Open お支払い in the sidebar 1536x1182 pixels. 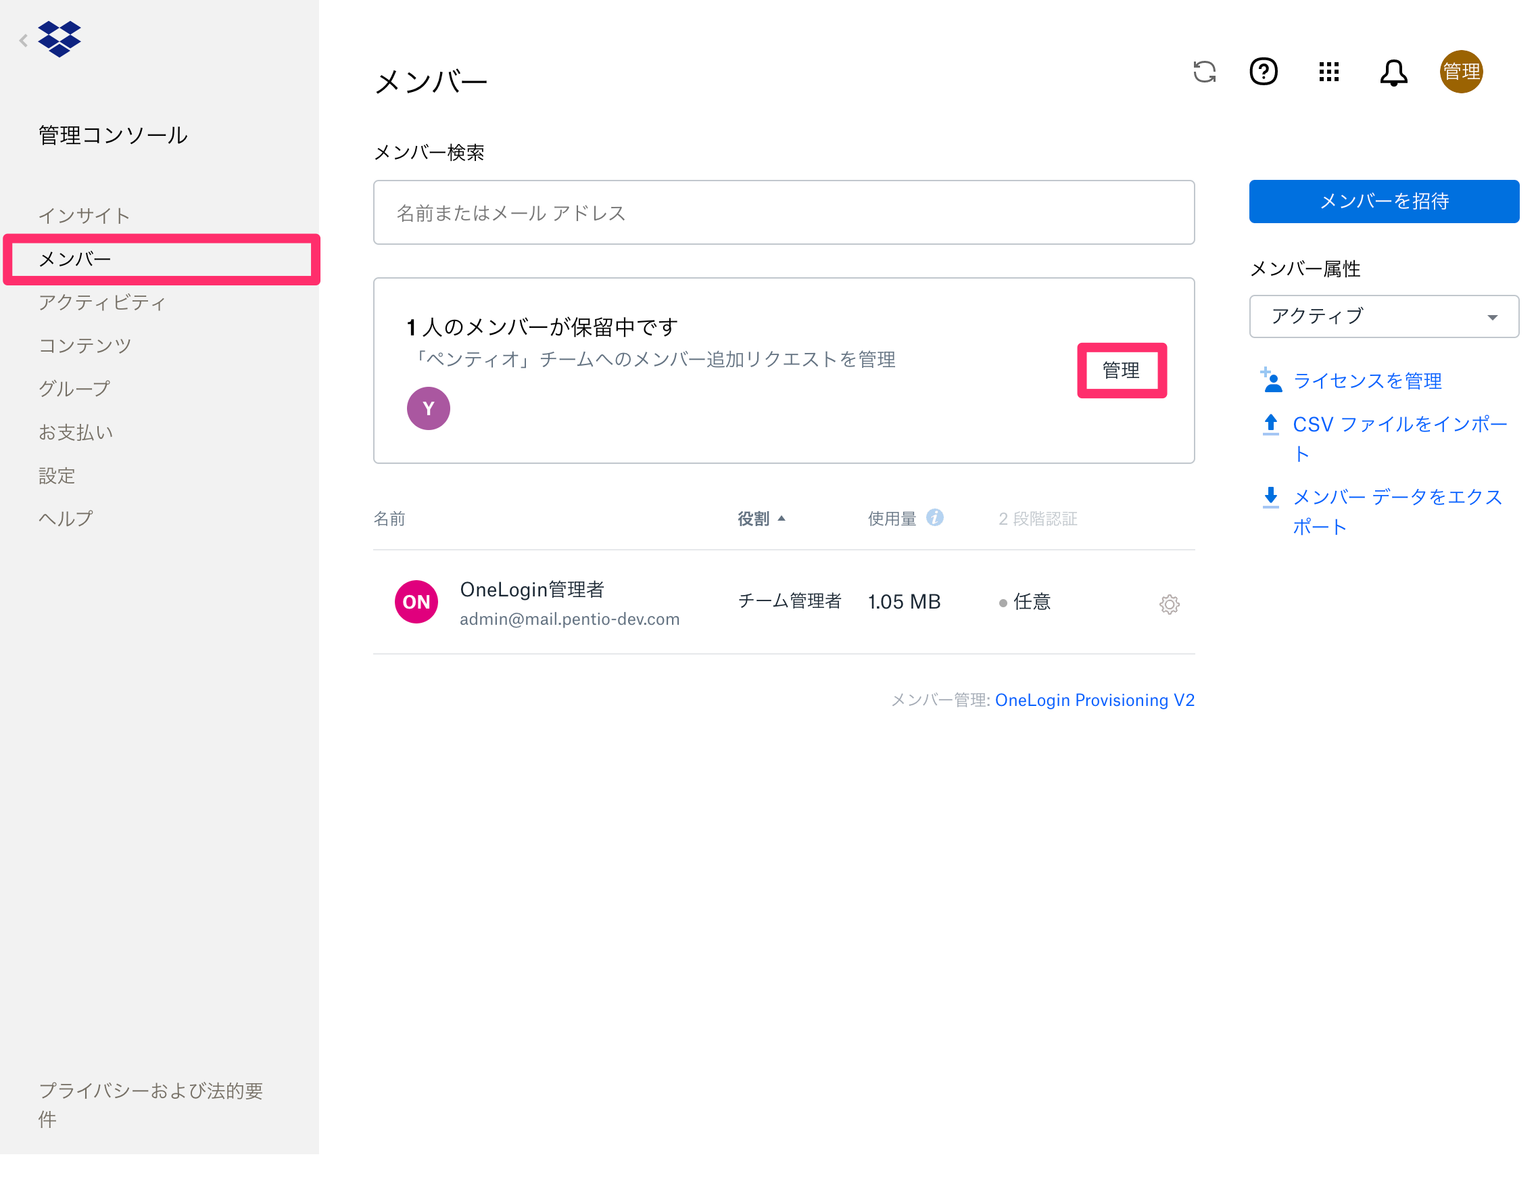(75, 432)
